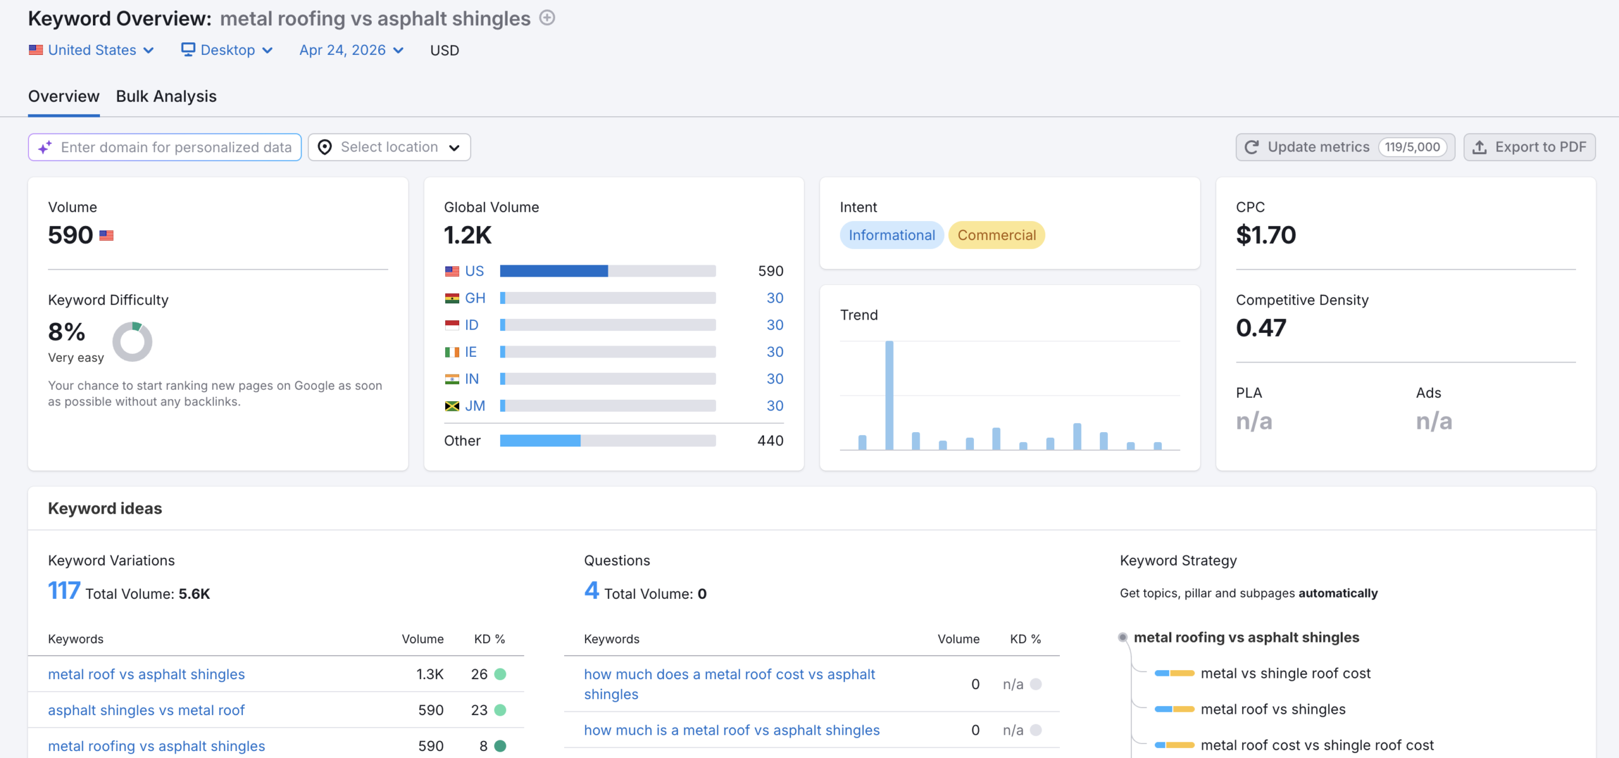Open the asphalt shingles vs metal roof keyword link

coord(146,709)
